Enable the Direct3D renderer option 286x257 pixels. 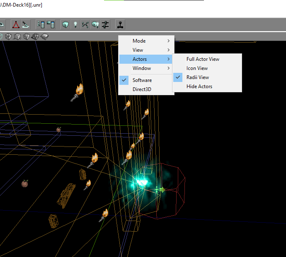click(142, 89)
